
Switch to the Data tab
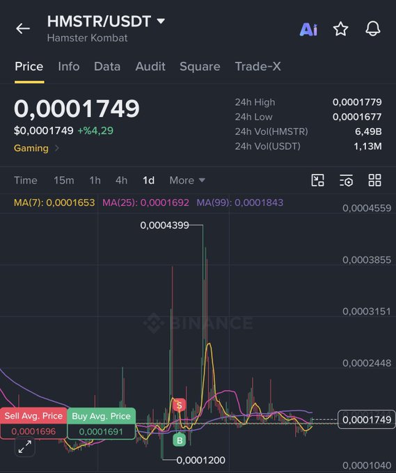107,66
